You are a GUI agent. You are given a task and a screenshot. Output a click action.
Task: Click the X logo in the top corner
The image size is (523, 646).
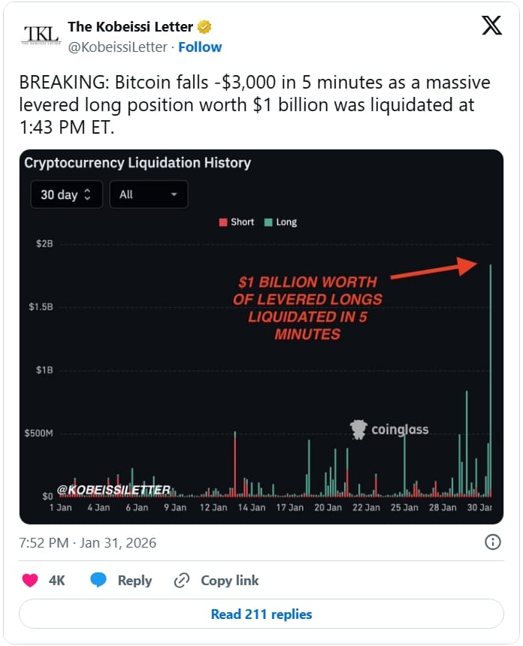click(x=491, y=25)
